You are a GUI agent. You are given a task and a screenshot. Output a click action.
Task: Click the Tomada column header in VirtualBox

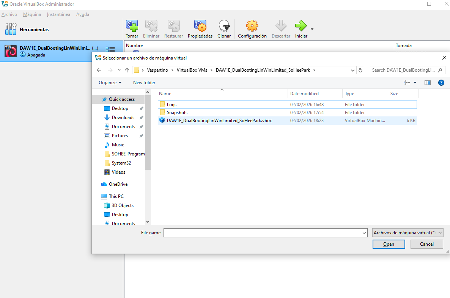[x=403, y=45]
